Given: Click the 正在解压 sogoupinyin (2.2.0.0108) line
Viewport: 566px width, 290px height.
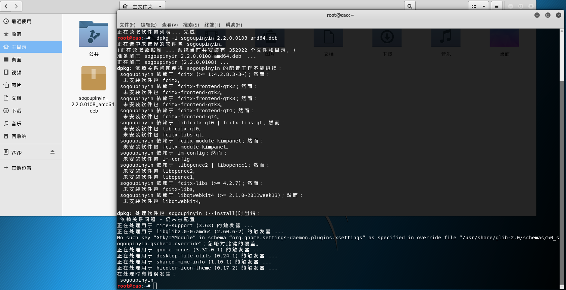Looking at the screenshot, I should click(173, 62).
